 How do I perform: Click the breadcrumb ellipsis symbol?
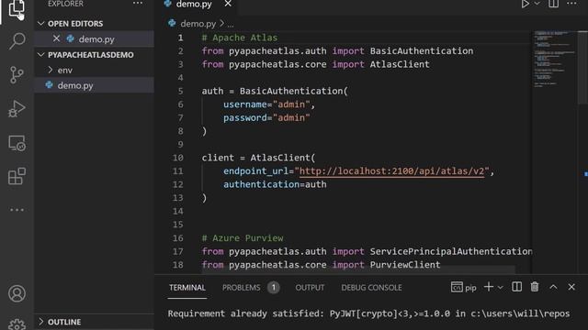[231, 25]
